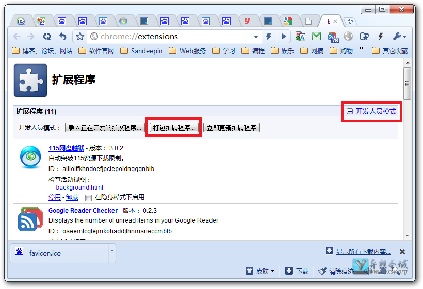Image resolution: width=423 pixels, height=289 pixels.
Task: Open the wrench settings menu
Action: [399, 37]
